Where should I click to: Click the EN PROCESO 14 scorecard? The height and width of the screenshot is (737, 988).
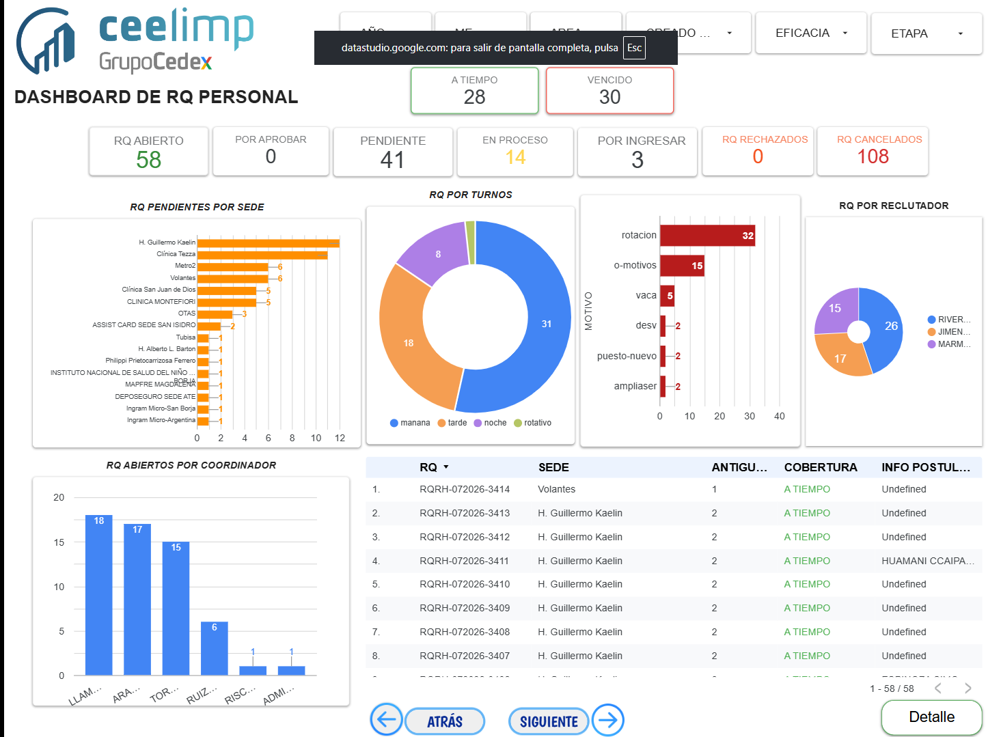pos(515,151)
